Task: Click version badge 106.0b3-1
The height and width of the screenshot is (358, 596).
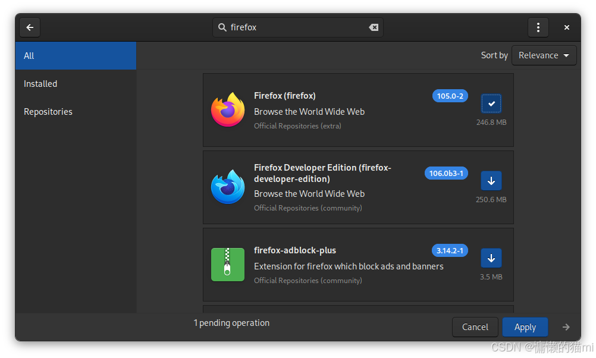Action: pyautogui.click(x=446, y=173)
